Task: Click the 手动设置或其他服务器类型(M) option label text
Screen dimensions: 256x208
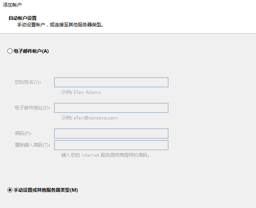Action: [x=46, y=190]
